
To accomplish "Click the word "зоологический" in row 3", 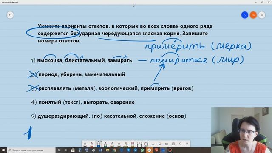I will click(x=118, y=88).
